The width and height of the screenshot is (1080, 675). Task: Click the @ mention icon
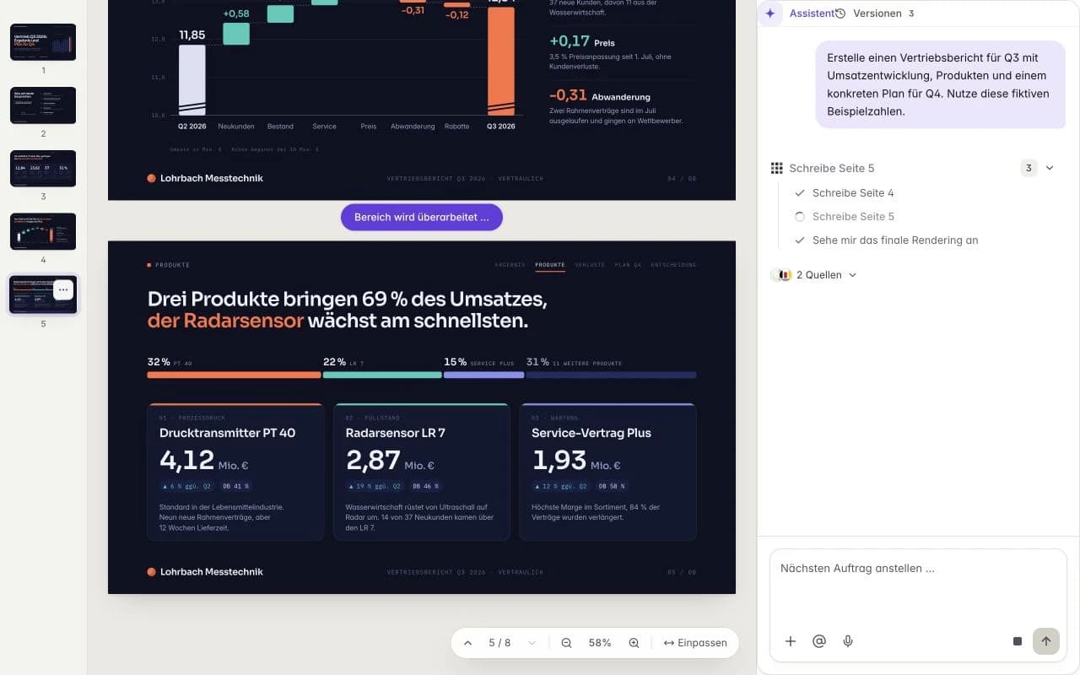pos(818,641)
